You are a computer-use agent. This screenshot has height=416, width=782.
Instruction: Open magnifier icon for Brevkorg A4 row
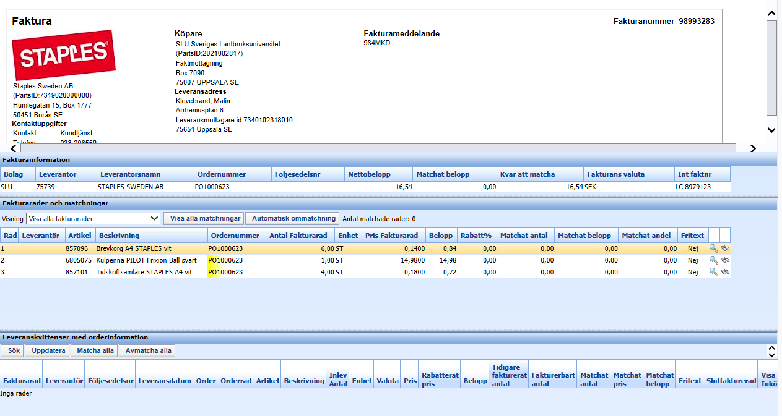click(x=714, y=248)
